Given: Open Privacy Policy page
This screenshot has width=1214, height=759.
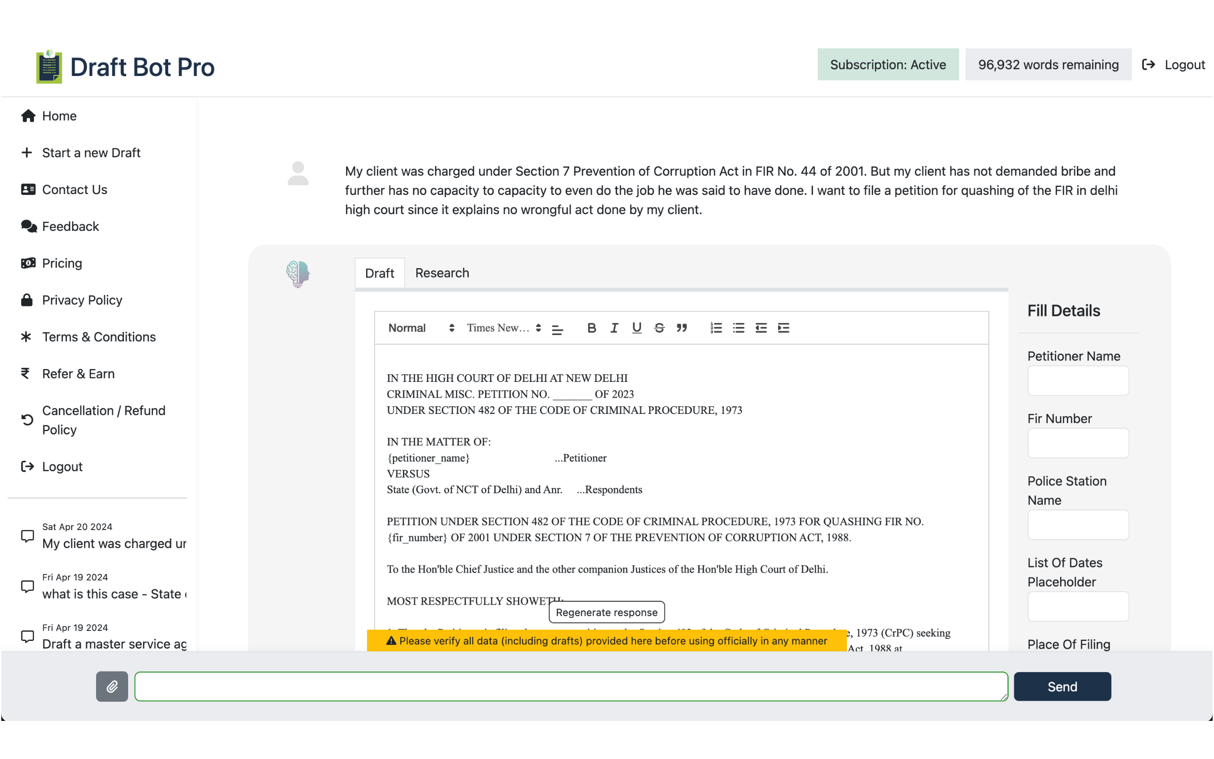Looking at the screenshot, I should (x=82, y=300).
